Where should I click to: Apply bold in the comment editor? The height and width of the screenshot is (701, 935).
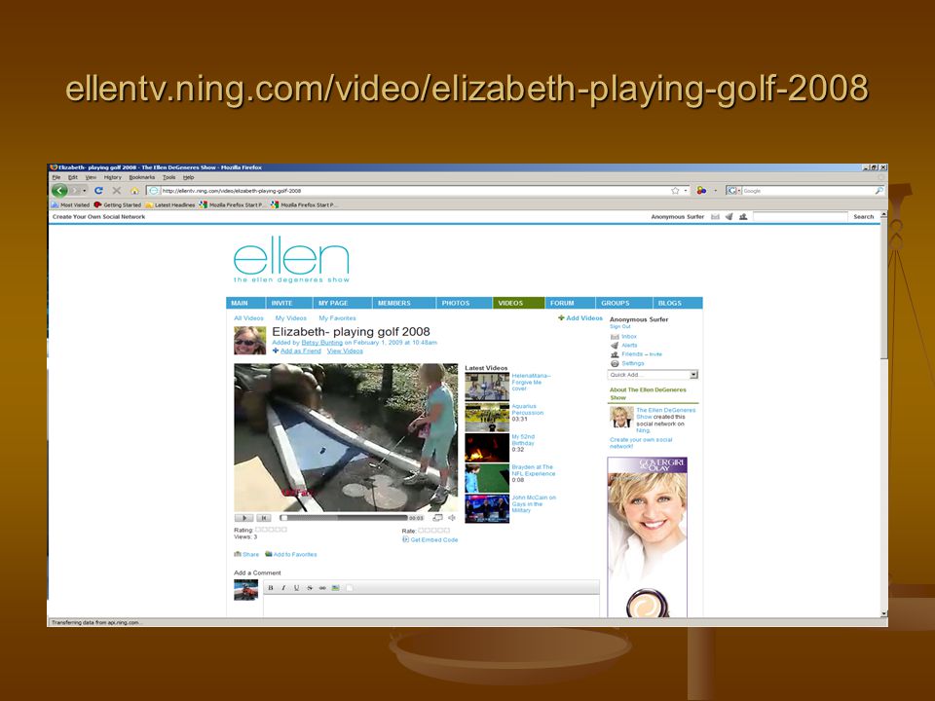click(270, 588)
